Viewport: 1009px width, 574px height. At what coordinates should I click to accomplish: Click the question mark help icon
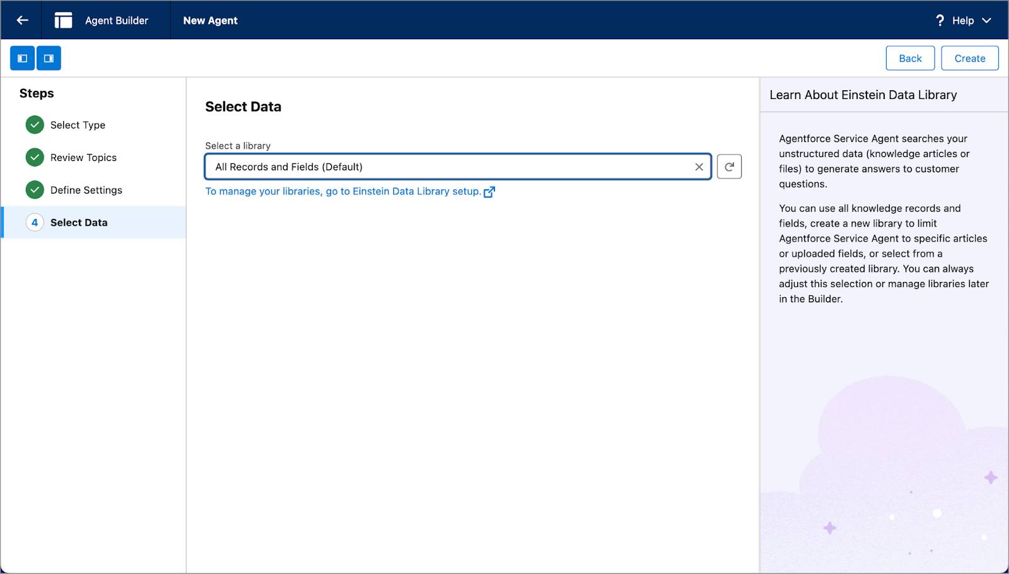pos(940,20)
